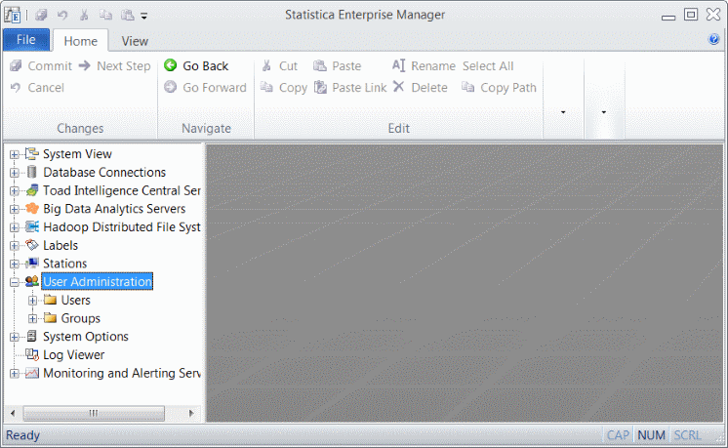The height and width of the screenshot is (448, 728).
Task: Click the Select All command
Action: click(488, 66)
